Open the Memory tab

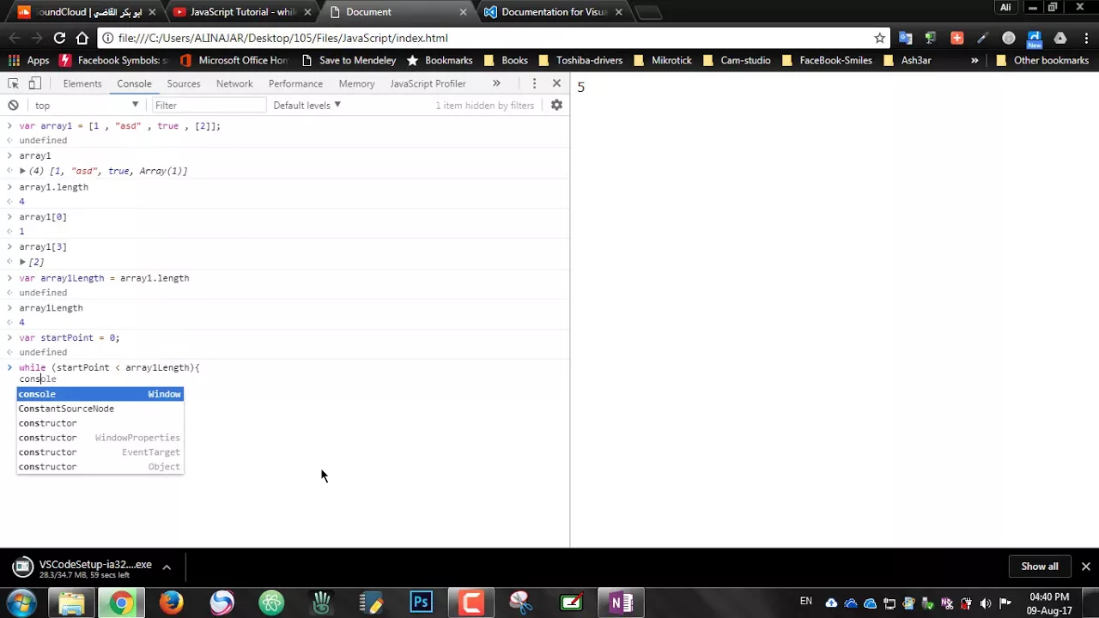pos(356,83)
